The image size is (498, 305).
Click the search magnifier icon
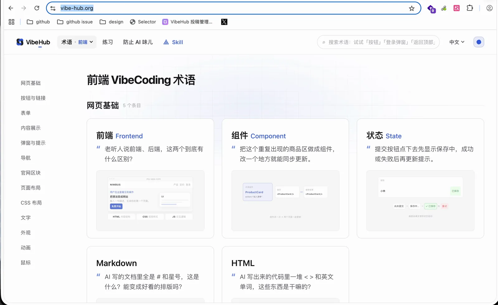(x=324, y=42)
